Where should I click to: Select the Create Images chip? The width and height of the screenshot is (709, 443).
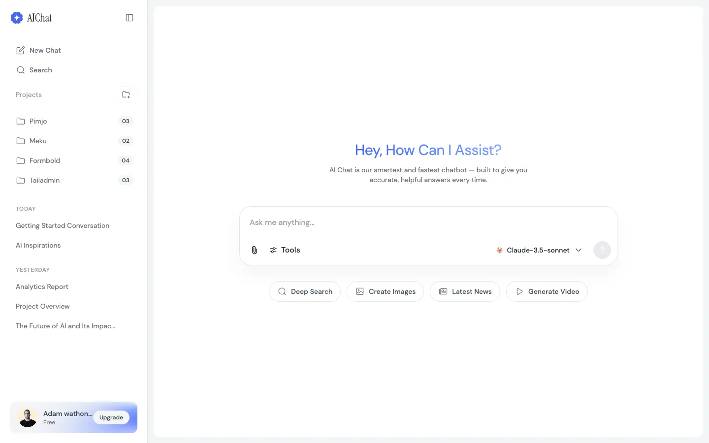(x=386, y=291)
